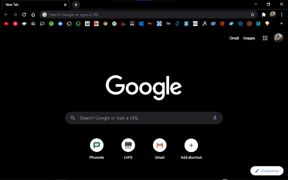Image resolution: width=288 pixels, height=180 pixels.
Task: Open the YouTube bookmark
Action: click(x=6, y=24)
